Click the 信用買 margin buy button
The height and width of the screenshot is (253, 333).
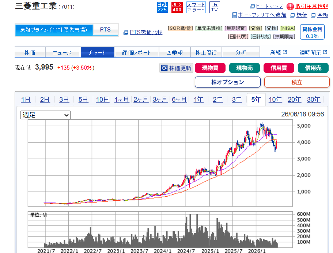[279, 68]
